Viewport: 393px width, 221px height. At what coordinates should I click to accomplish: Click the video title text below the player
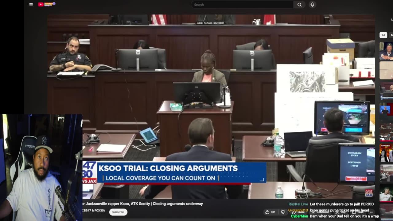(x=143, y=204)
